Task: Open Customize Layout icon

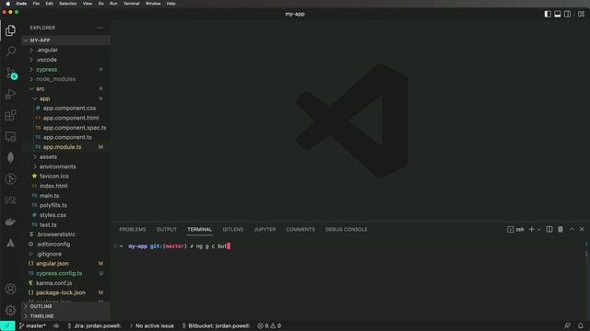Action: coord(582,14)
